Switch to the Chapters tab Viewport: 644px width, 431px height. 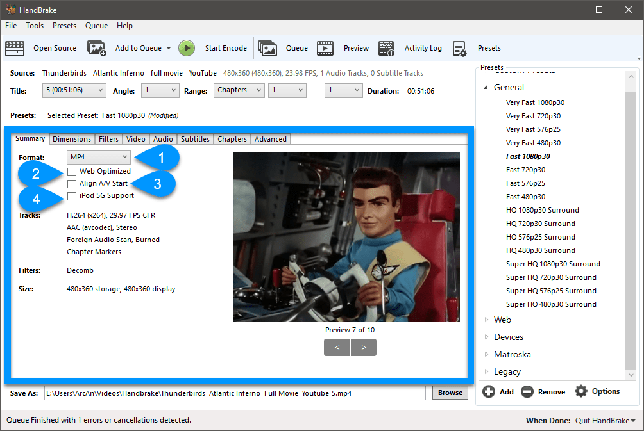pyautogui.click(x=232, y=139)
